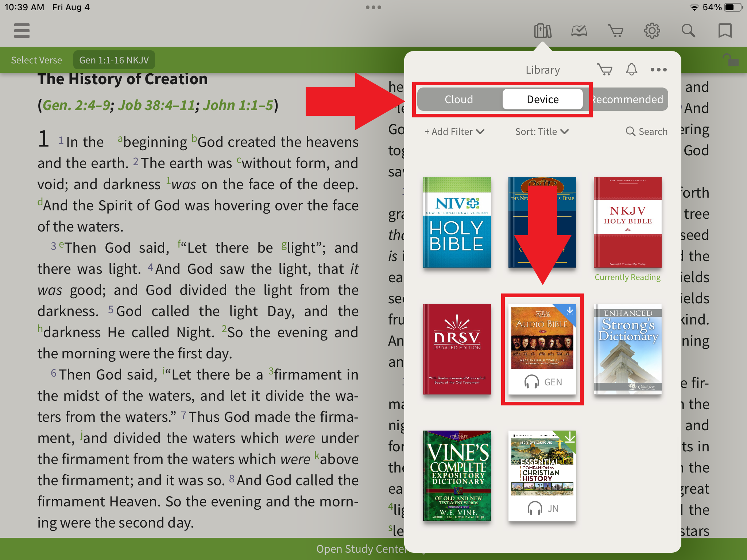Open the Library bookshelf icon
Screen dimensions: 747x560
[543, 31]
